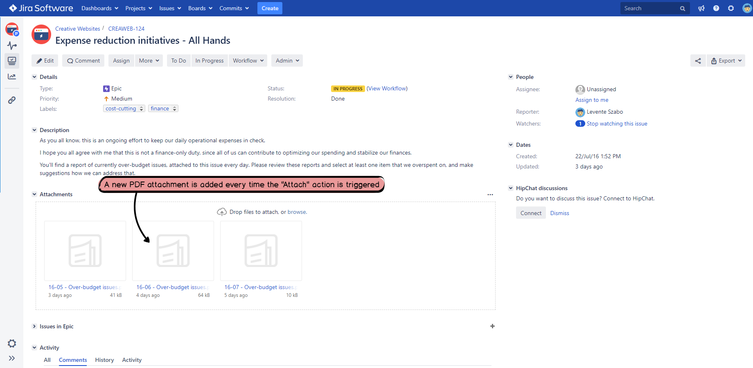
Task: Collapse the Dates section
Action: tap(511, 145)
